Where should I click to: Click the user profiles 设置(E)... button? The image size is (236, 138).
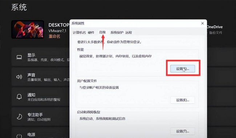click(x=183, y=100)
